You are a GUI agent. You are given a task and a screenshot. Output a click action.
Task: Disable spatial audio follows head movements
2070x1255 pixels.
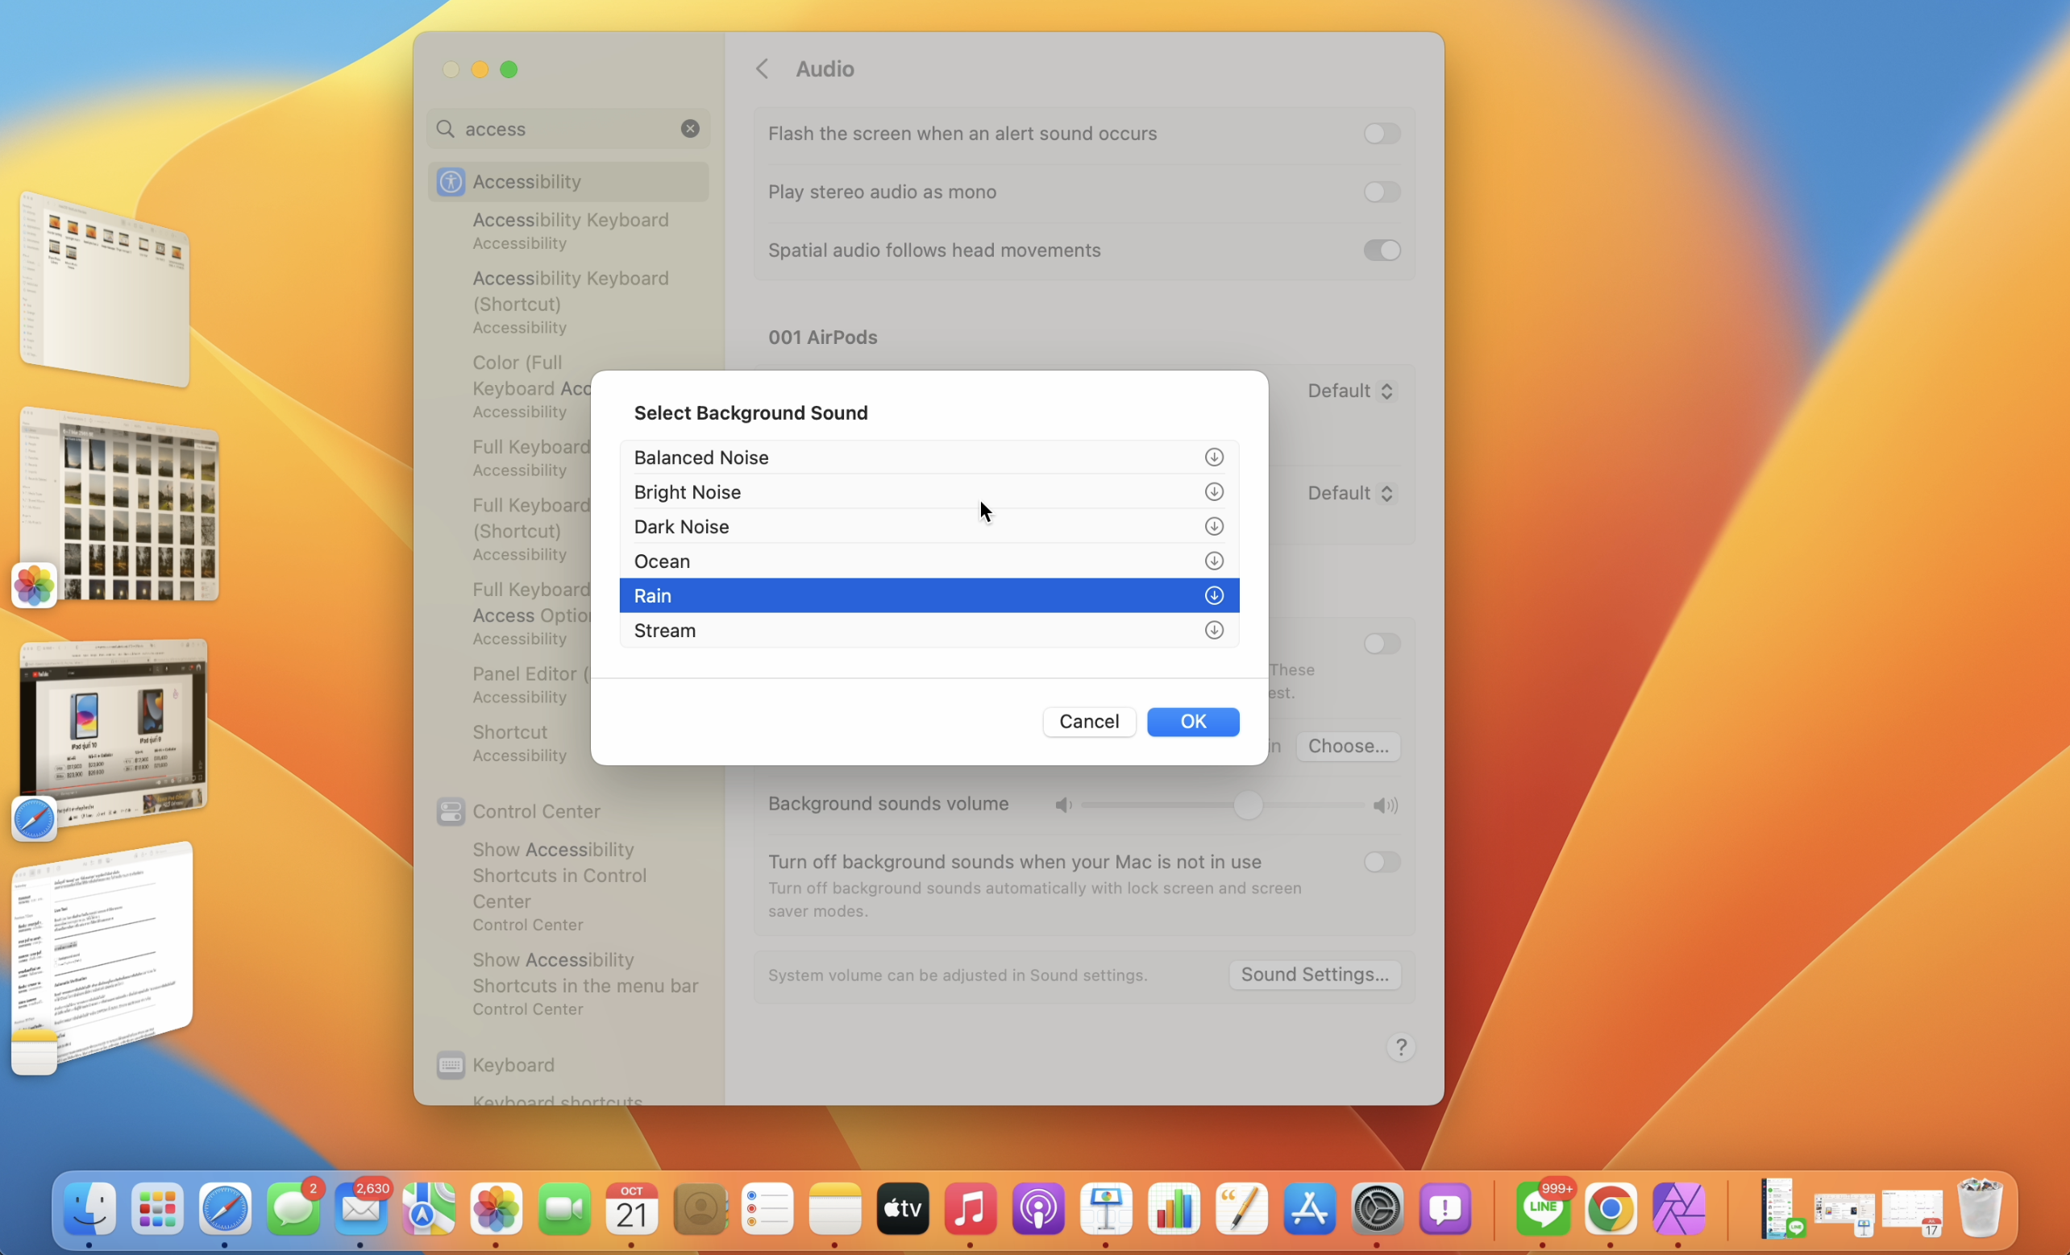click(x=1381, y=251)
